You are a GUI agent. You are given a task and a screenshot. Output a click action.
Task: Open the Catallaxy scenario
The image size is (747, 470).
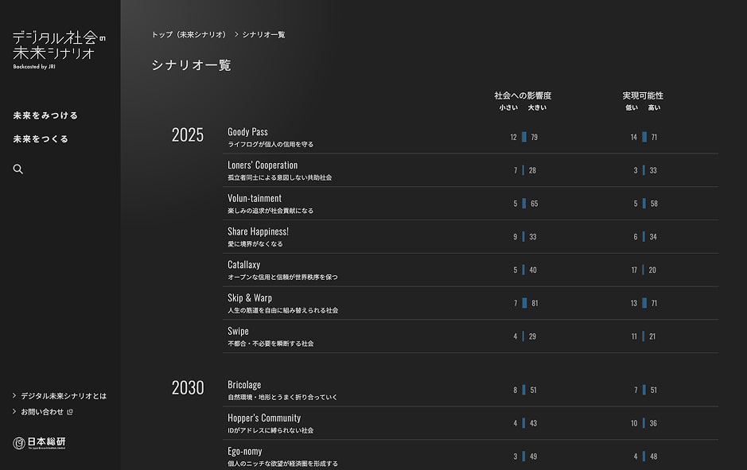(x=243, y=265)
